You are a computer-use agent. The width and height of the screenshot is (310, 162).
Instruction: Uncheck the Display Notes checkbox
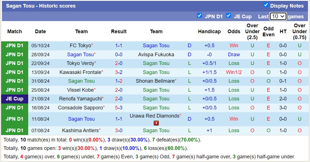coord(266,4)
